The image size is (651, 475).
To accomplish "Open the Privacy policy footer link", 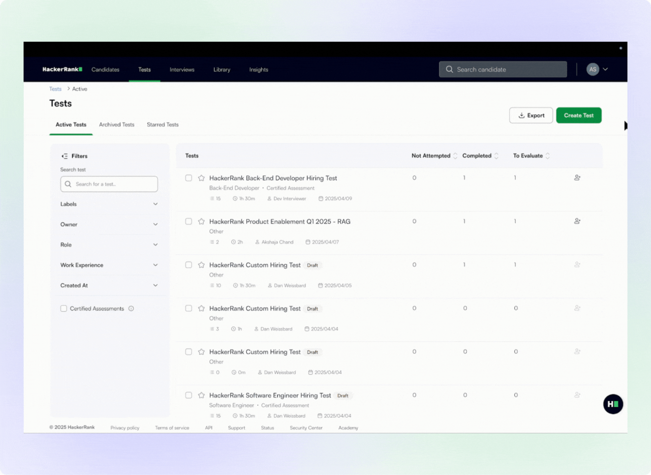I will coord(125,428).
